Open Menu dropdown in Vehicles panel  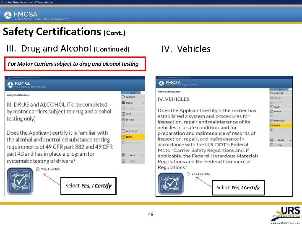pyautogui.click(x=281, y=98)
